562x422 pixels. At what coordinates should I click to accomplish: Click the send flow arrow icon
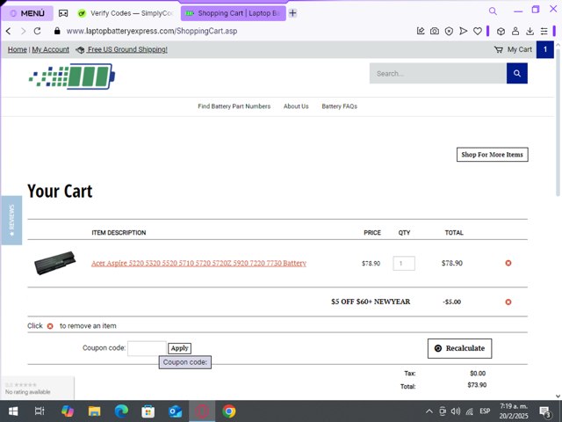tap(463, 32)
